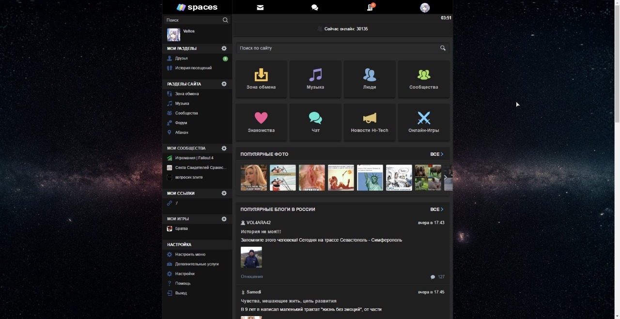Screen dimensions: 620x319
Task: Open the mail envelope icon in top bar
Action: point(260,7)
